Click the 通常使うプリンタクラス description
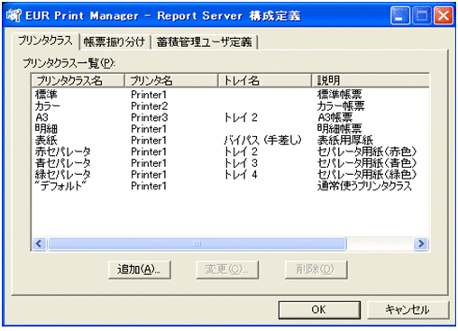 (x=364, y=186)
